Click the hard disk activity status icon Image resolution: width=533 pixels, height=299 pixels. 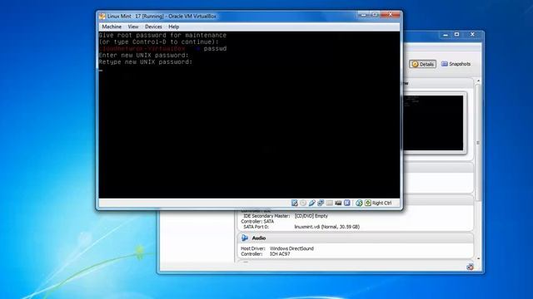click(x=294, y=203)
